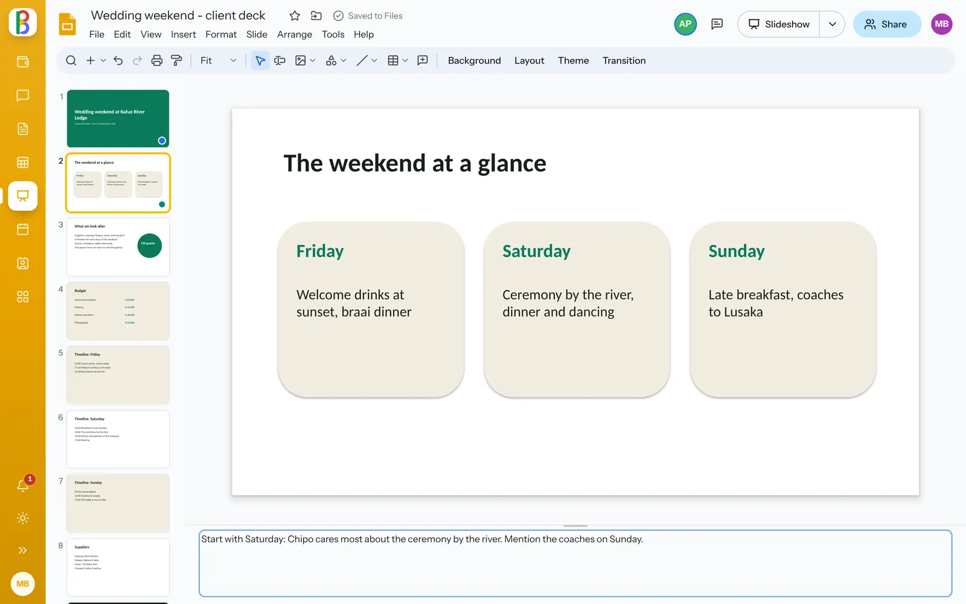Click the search magnifier icon in toolbar

click(x=71, y=60)
